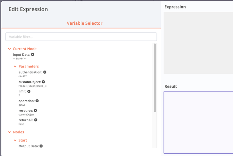233x156 pixels.
Task: Click the resource variable dot icon
Action: (x=35, y=110)
